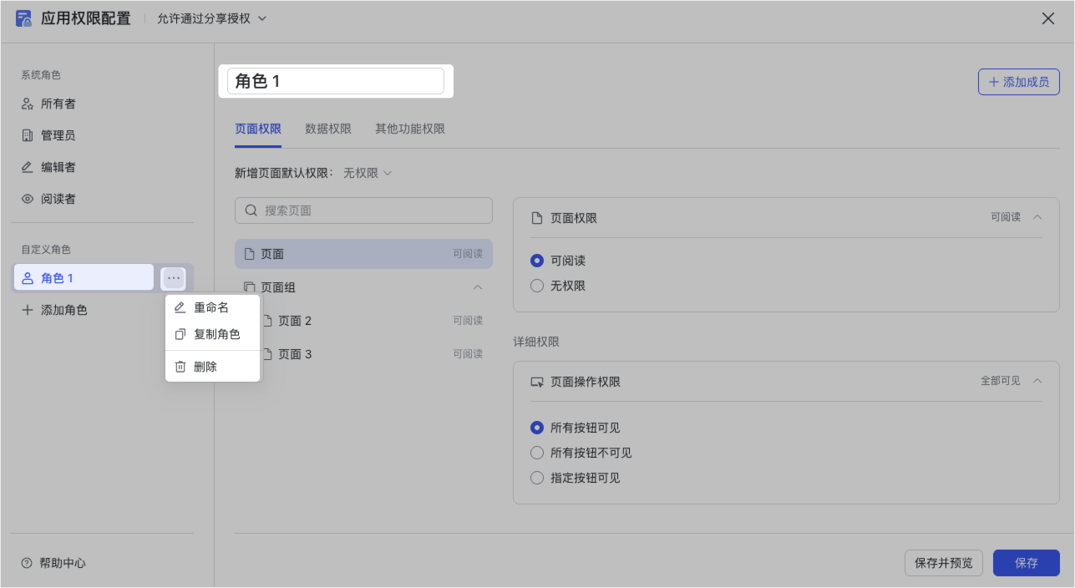
Task: Click the 添加成员 button
Action: (1018, 82)
